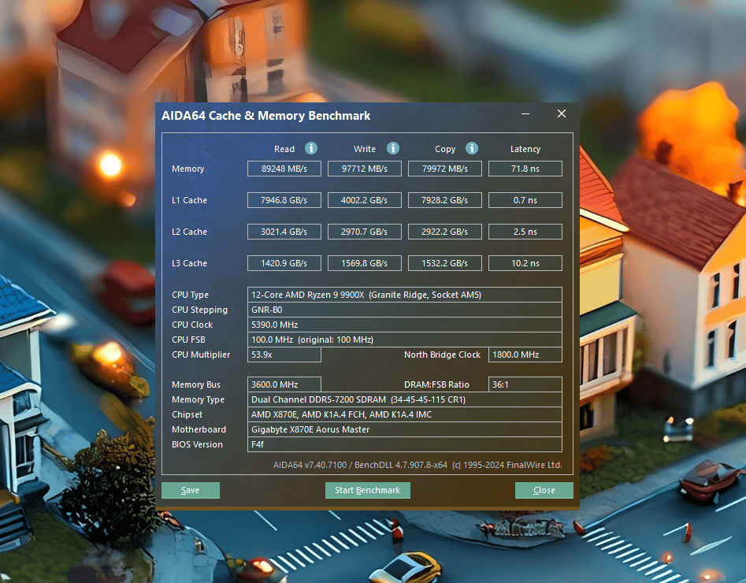Click the Copy column header
The width and height of the screenshot is (746, 583).
[445, 149]
